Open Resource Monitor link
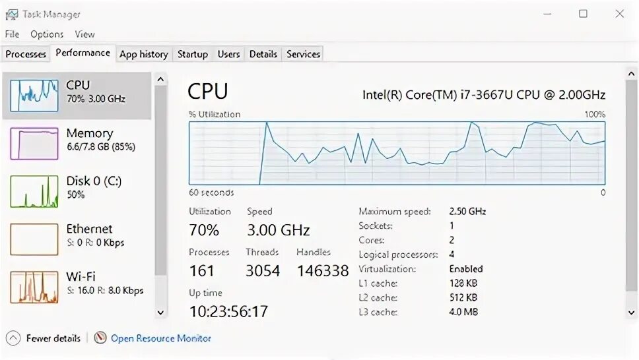639x360 pixels. coord(160,338)
